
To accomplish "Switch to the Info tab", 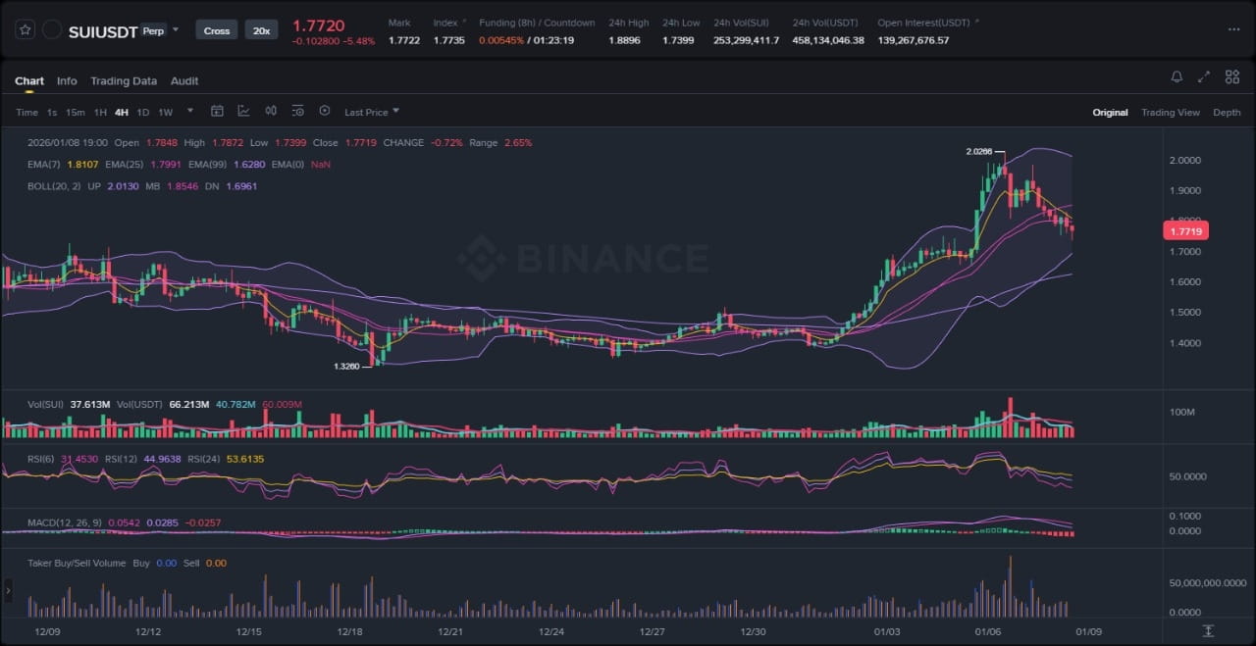I will tap(67, 81).
